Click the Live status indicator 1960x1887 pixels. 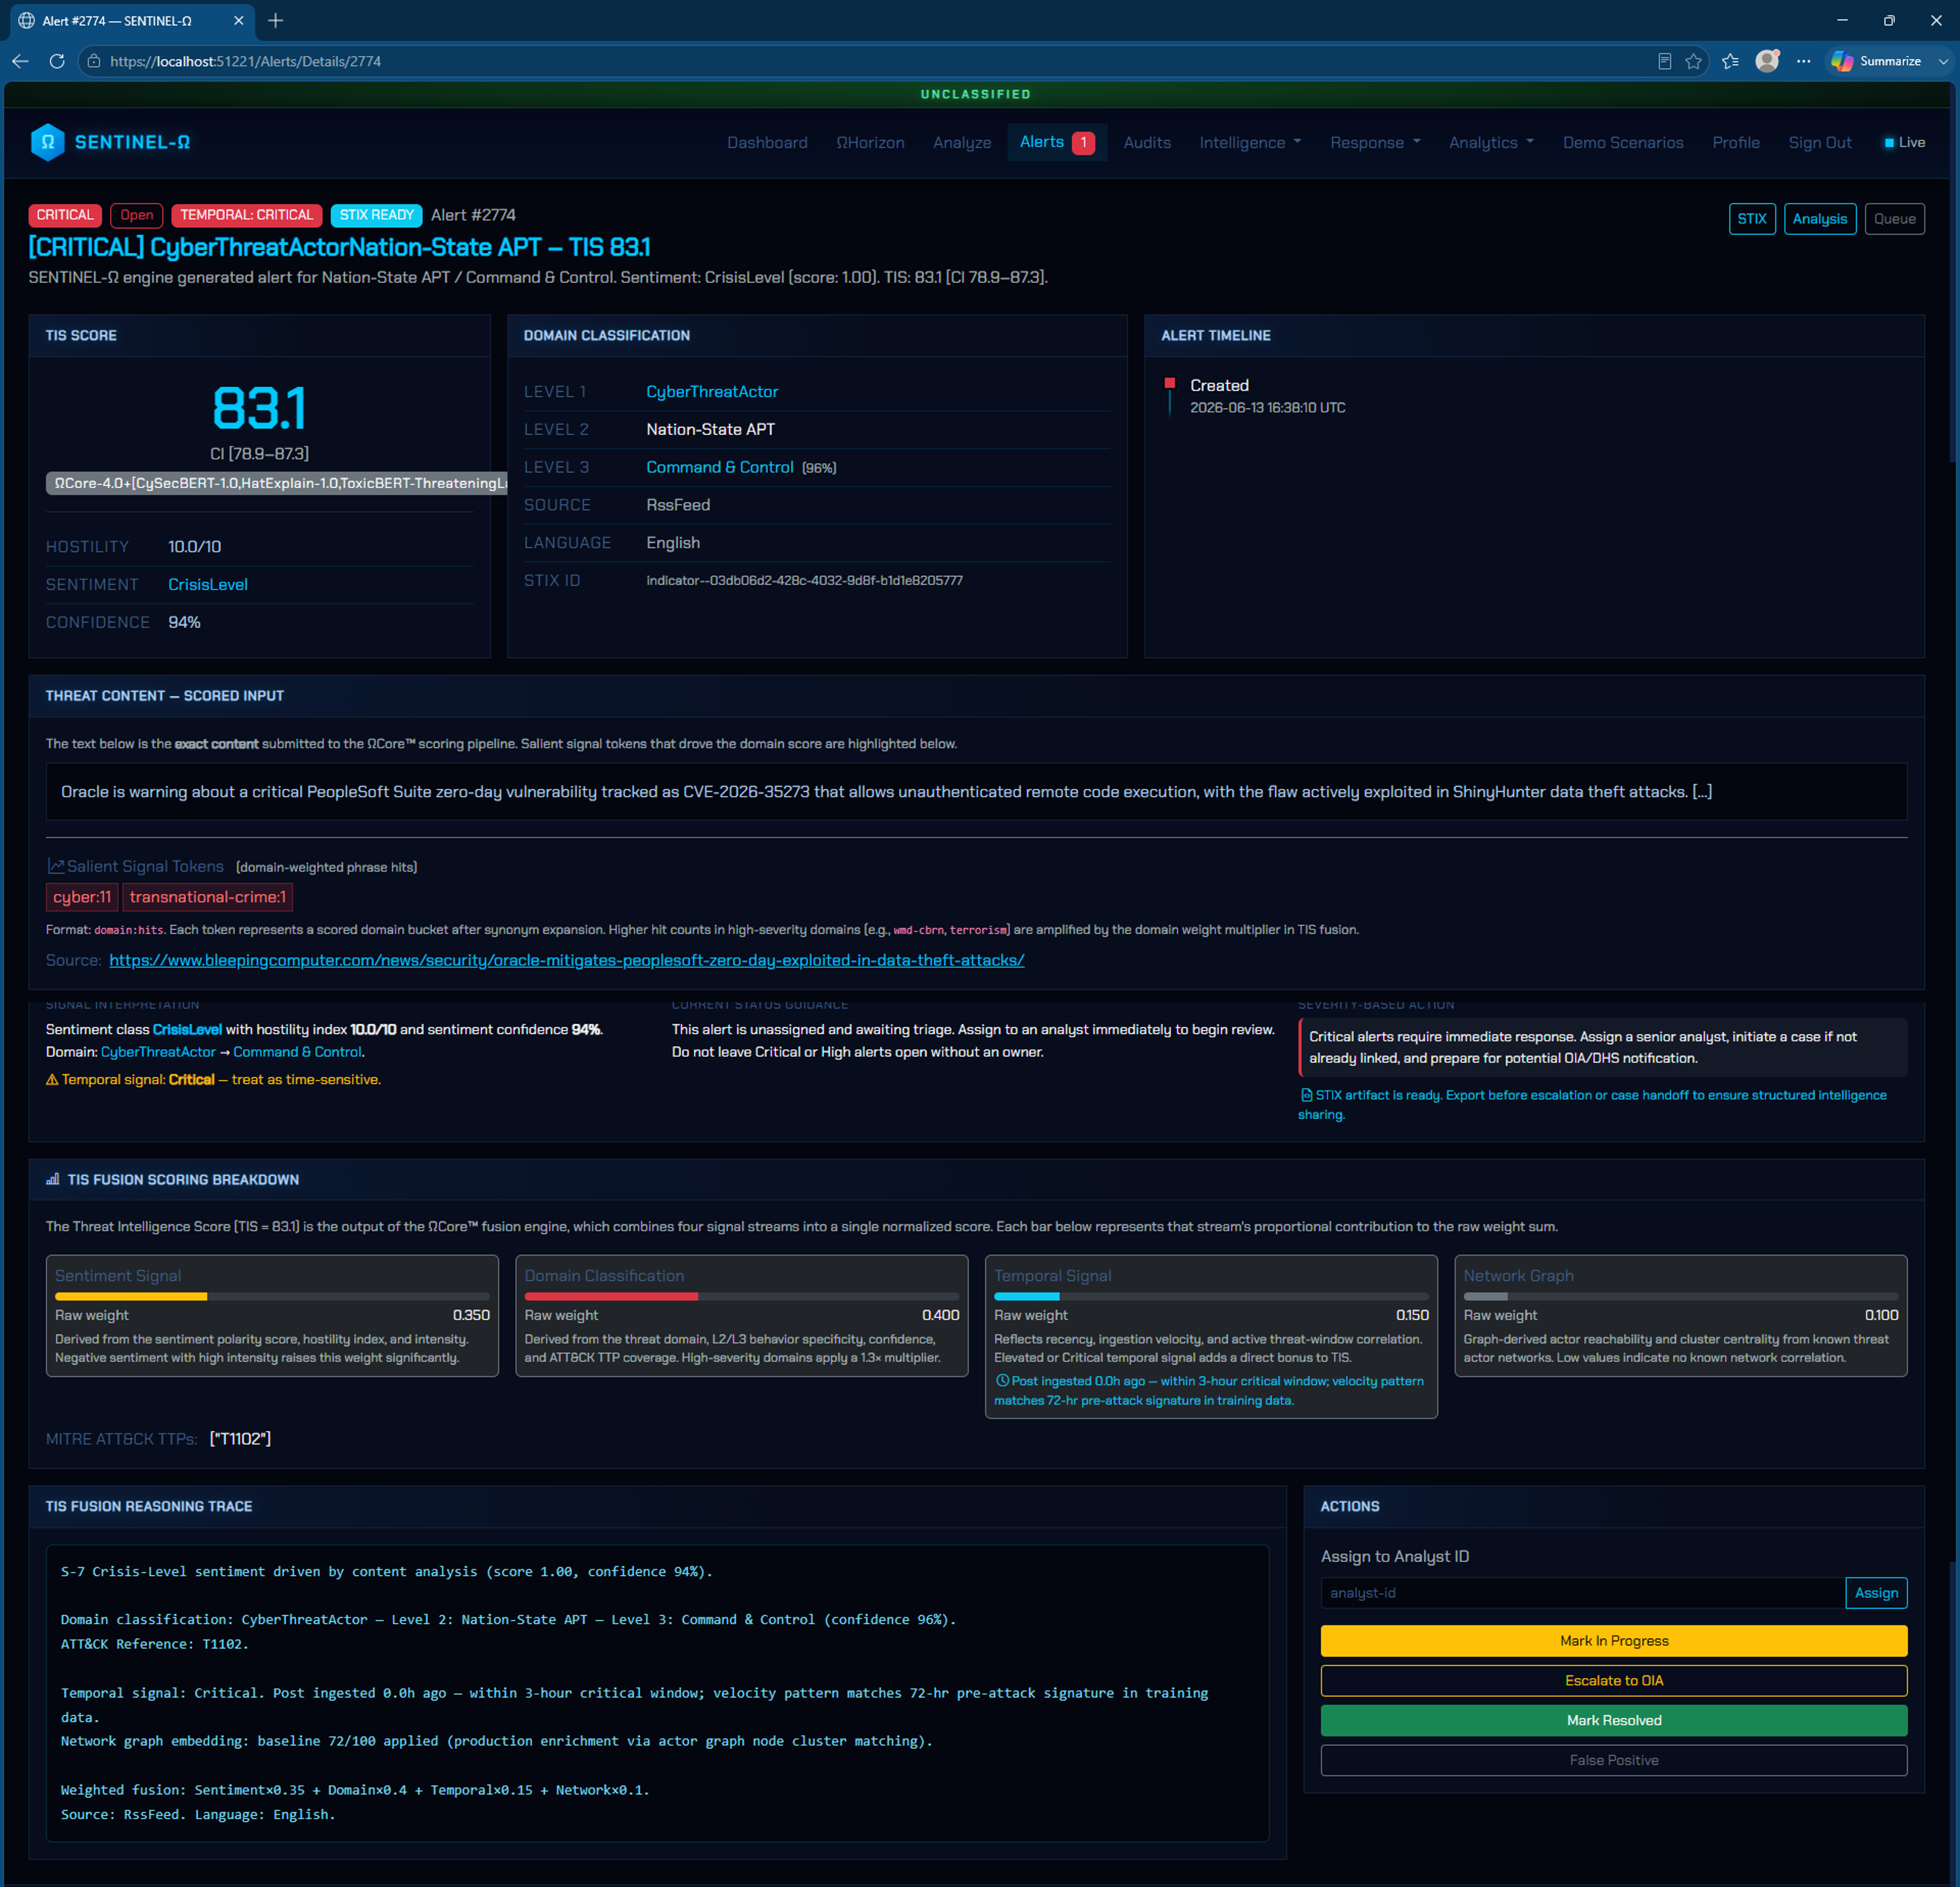click(x=1904, y=142)
